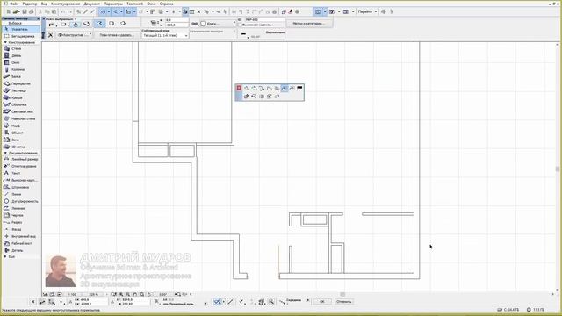Expand the Еще toolbox group

pyautogui.click(x=5, y=256)
